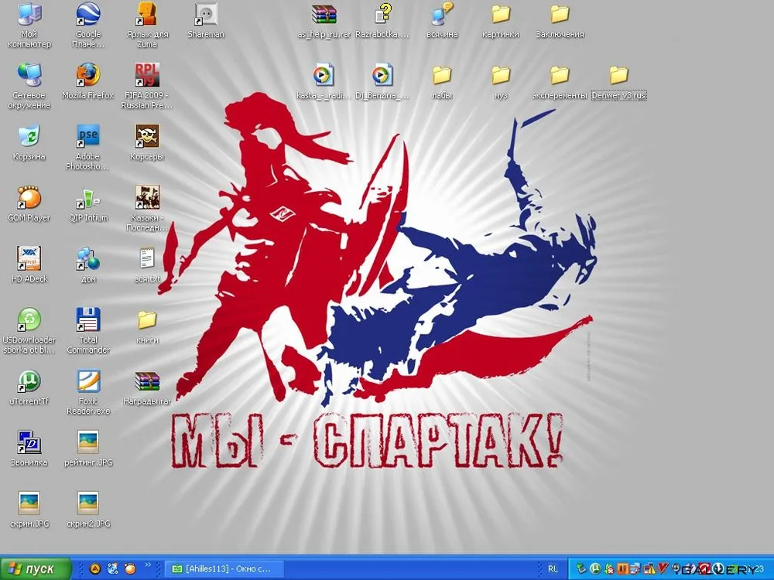Select the Adobe Photoshop Elements shortcut
Screen dimensions: 774x580
coord(88,137)
